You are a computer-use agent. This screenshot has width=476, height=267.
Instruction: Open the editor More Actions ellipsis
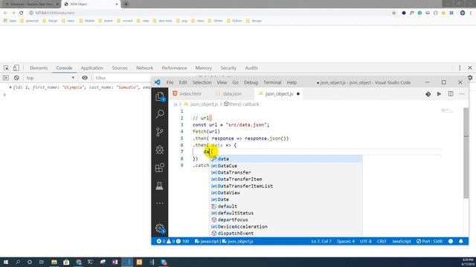[462, 94]
